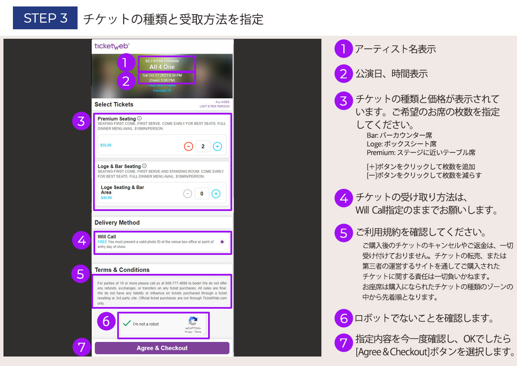This screenshot has height=366, width=517.
Task: Increase Loge Seating & Bar Area quantity
Action: [x=216, y=194]
